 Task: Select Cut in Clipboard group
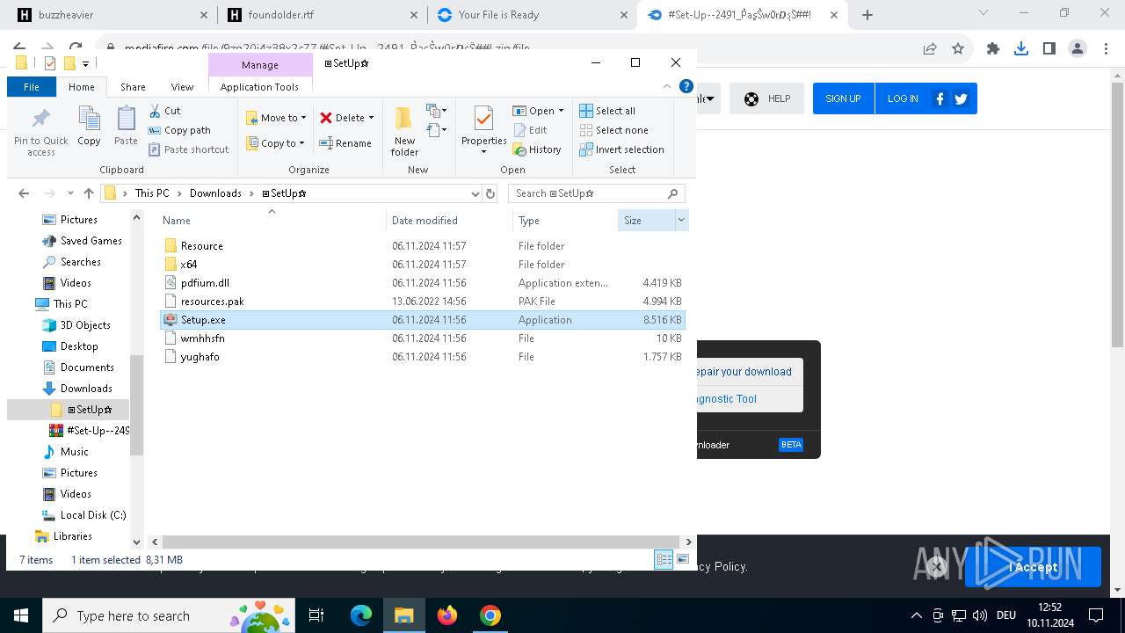pos(164,111)
